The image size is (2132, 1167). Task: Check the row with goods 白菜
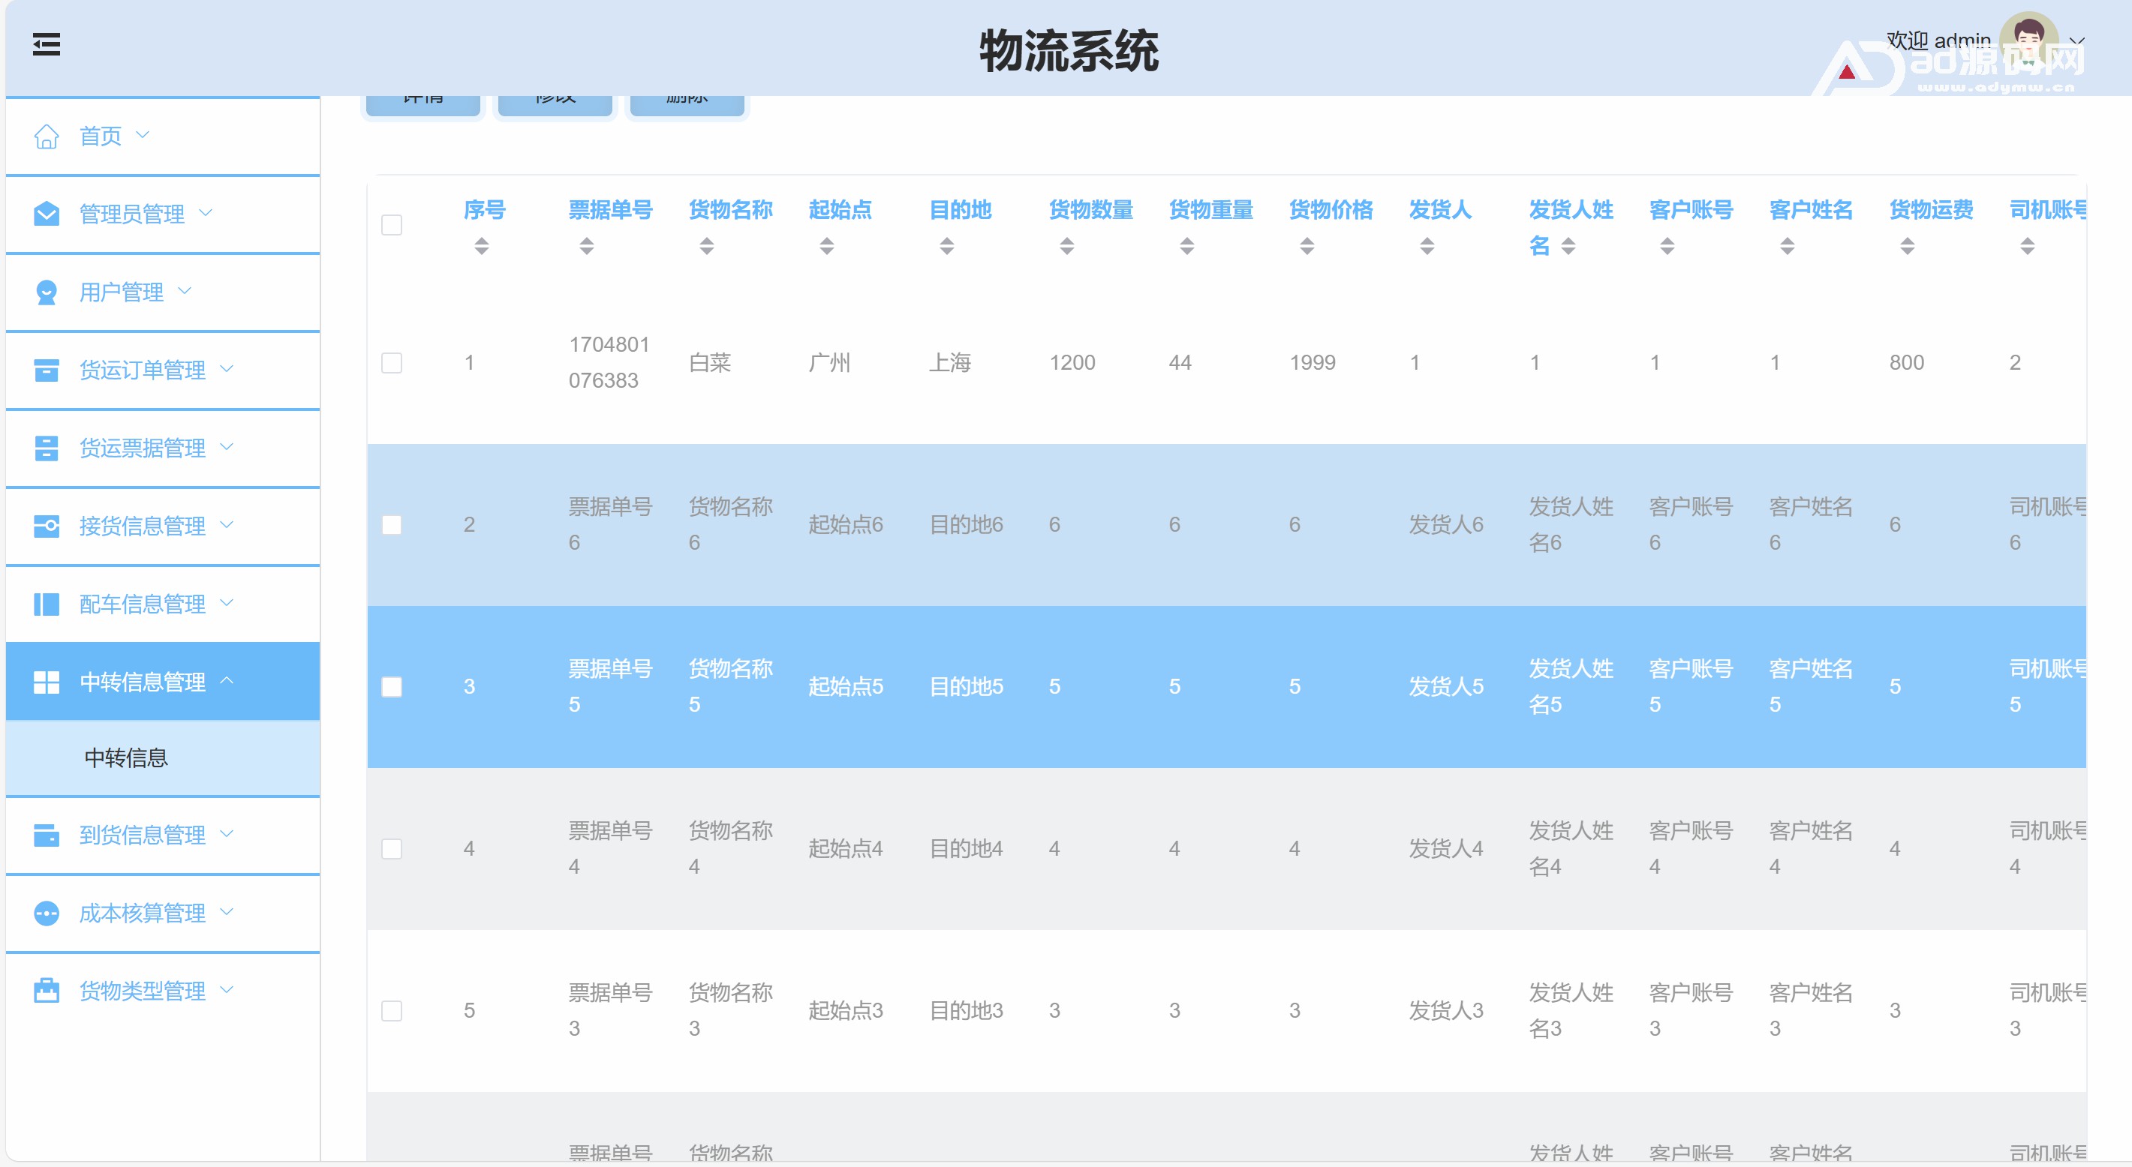click(x=392, y=363)
